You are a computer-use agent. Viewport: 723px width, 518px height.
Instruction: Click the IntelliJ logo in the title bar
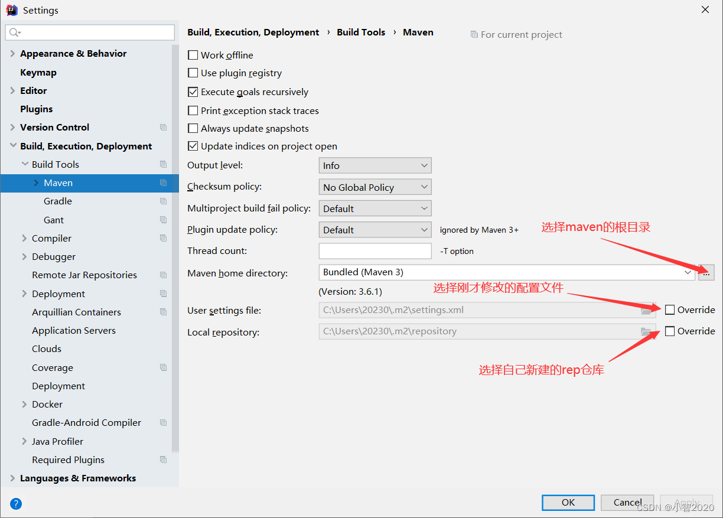(x=11, y=10)
